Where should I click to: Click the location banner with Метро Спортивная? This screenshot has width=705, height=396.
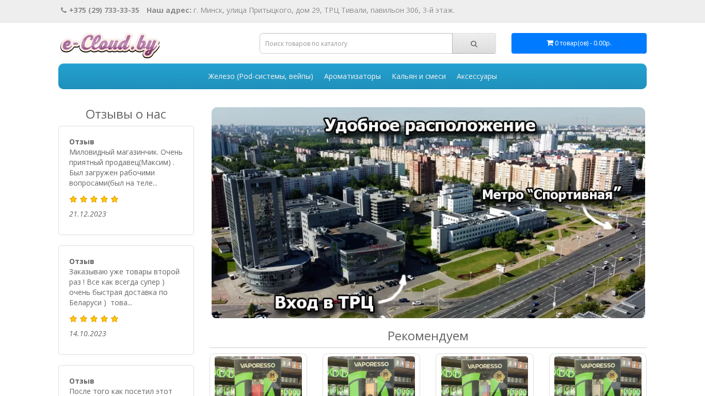pos(428,212)
